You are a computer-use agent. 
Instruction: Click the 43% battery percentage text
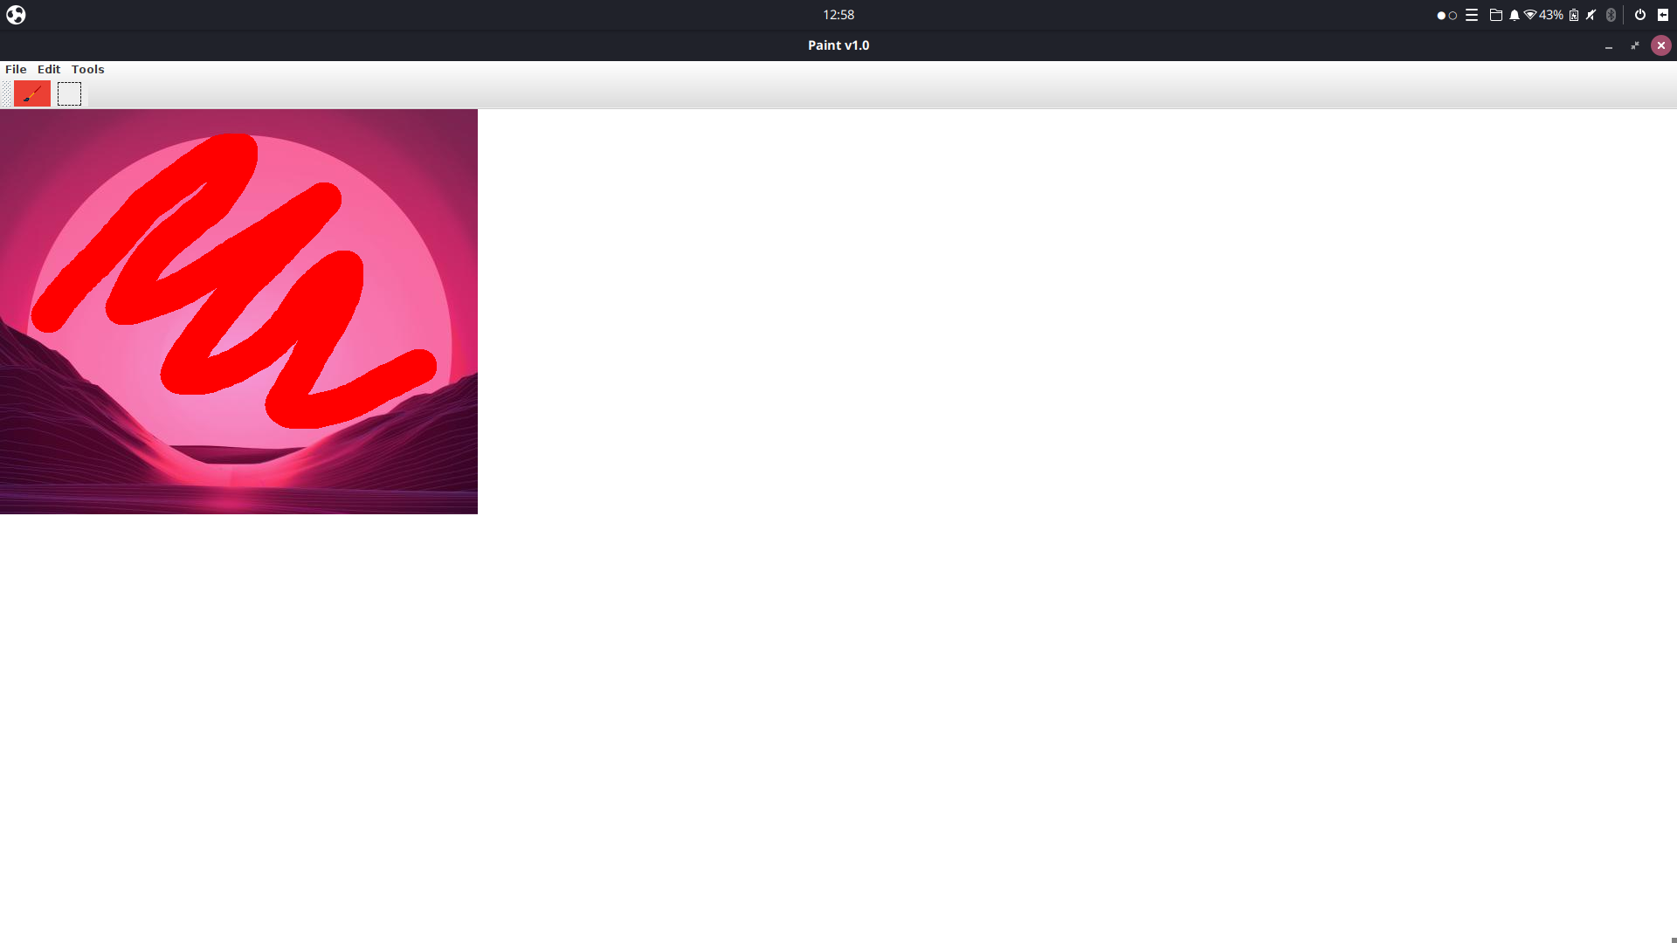[x=1551, y=15]
